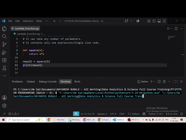Split the terminal panel

[159, 82]
